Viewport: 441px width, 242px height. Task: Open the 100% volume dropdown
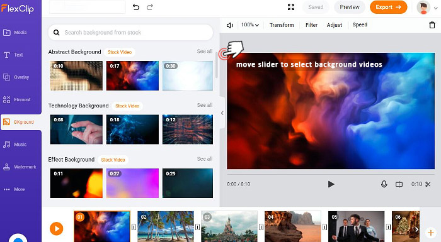pos(250,25)
